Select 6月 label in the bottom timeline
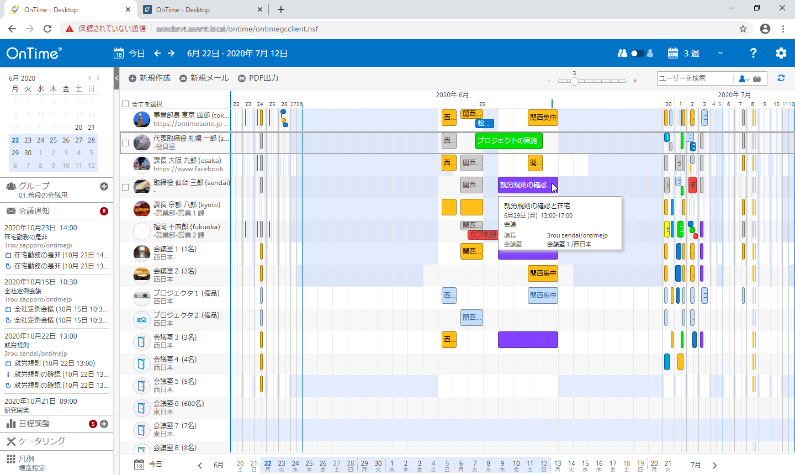The image size is (795, 475). click(219, 465)
